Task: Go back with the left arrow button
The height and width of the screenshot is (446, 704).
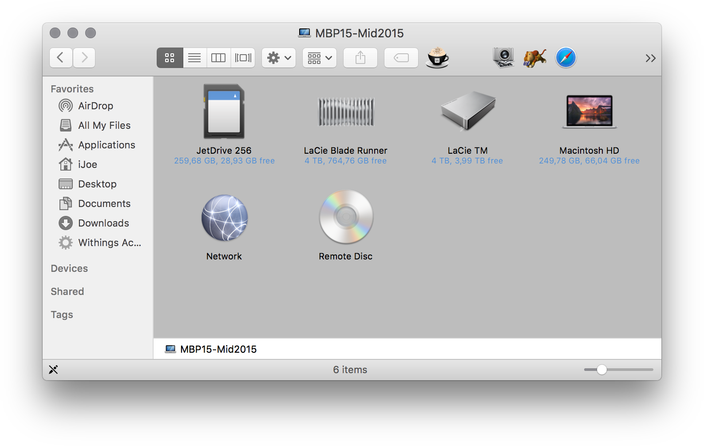Action: [x=61, y=58]
